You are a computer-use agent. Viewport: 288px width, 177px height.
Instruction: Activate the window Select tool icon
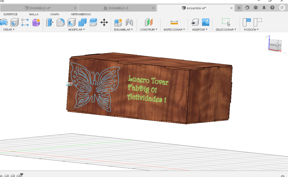[226, 22]
